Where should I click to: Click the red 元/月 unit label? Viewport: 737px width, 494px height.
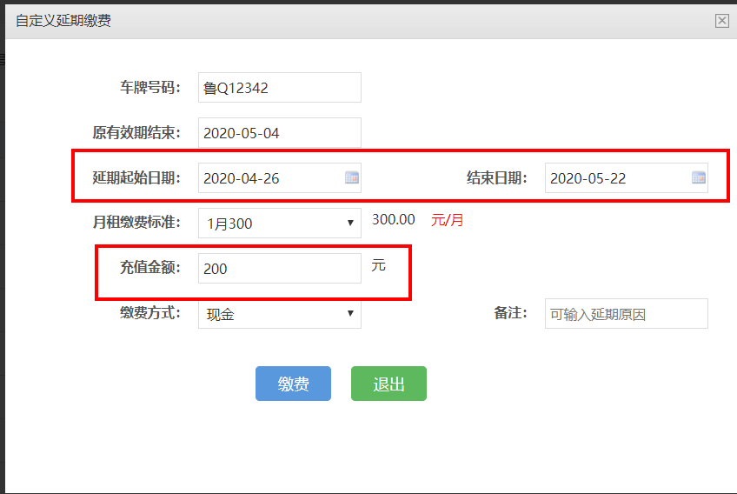(x=447, y=220)
